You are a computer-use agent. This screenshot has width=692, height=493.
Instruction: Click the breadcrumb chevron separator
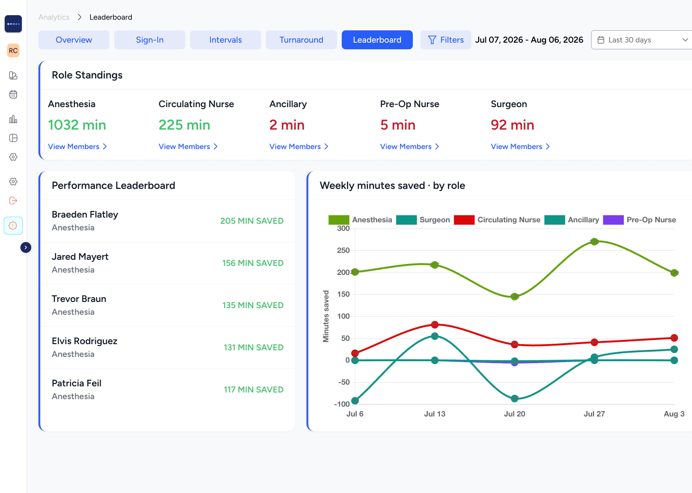coord(79,17)
